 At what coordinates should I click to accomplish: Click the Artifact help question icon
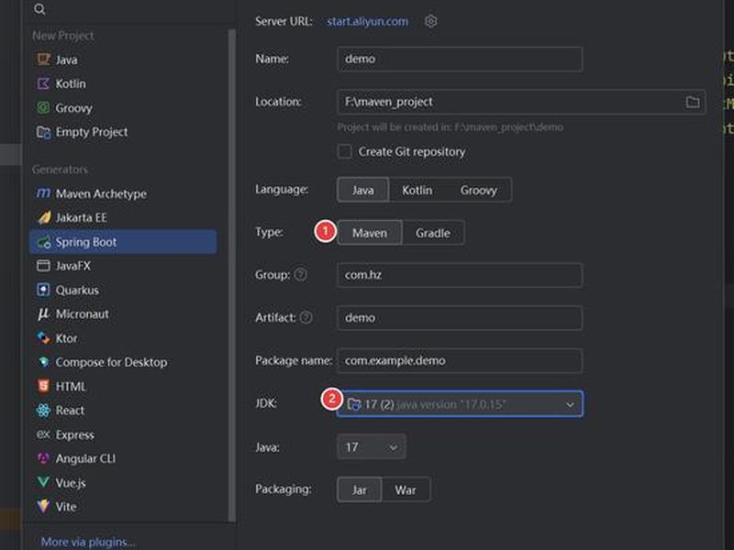click(x=306, y=317)
